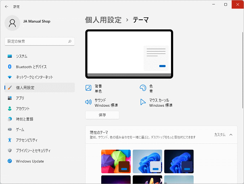Select 個人用設定 in sidebar
244x184 pixels.
pyautogui.click(x=40, y=88)
